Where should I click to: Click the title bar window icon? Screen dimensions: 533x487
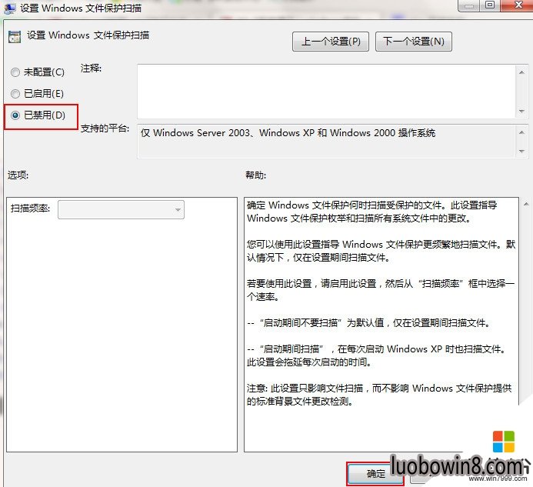8,8
